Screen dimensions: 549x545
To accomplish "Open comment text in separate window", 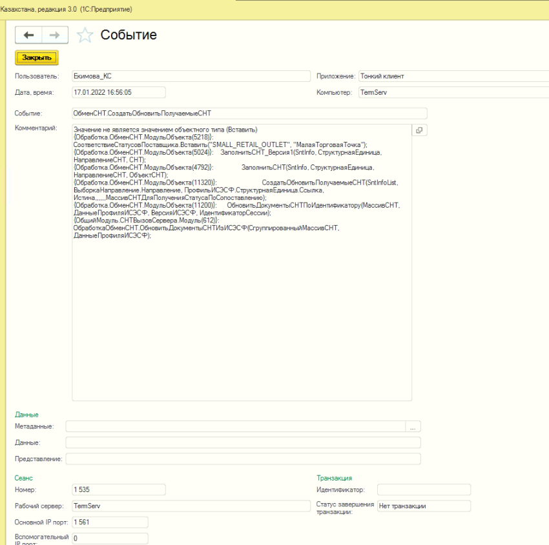I will point(419,130).
